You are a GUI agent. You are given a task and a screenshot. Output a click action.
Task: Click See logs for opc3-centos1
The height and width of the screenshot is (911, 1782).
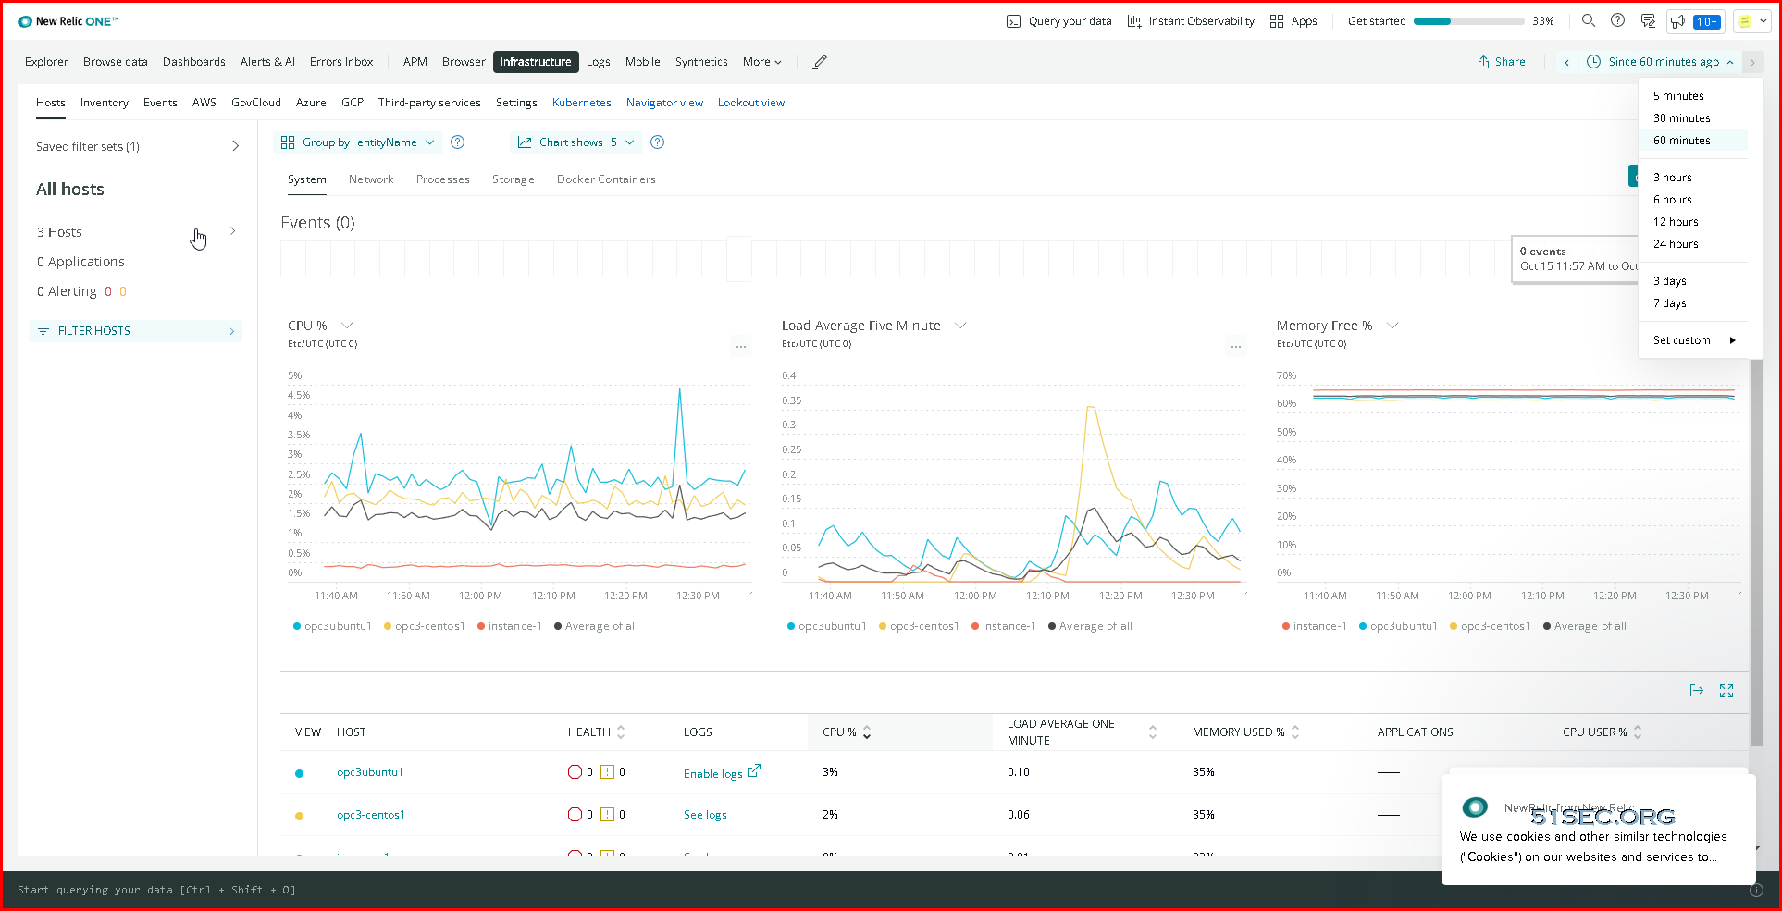click(x=705, y=815)
